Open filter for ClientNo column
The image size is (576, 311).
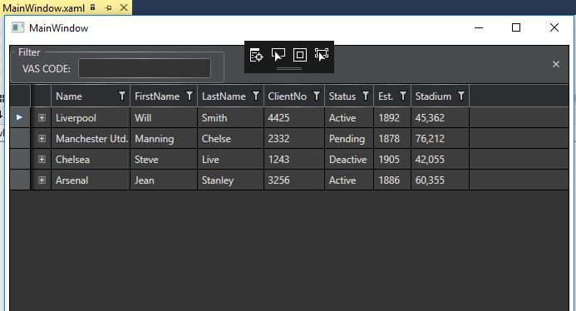click(317, 96)
